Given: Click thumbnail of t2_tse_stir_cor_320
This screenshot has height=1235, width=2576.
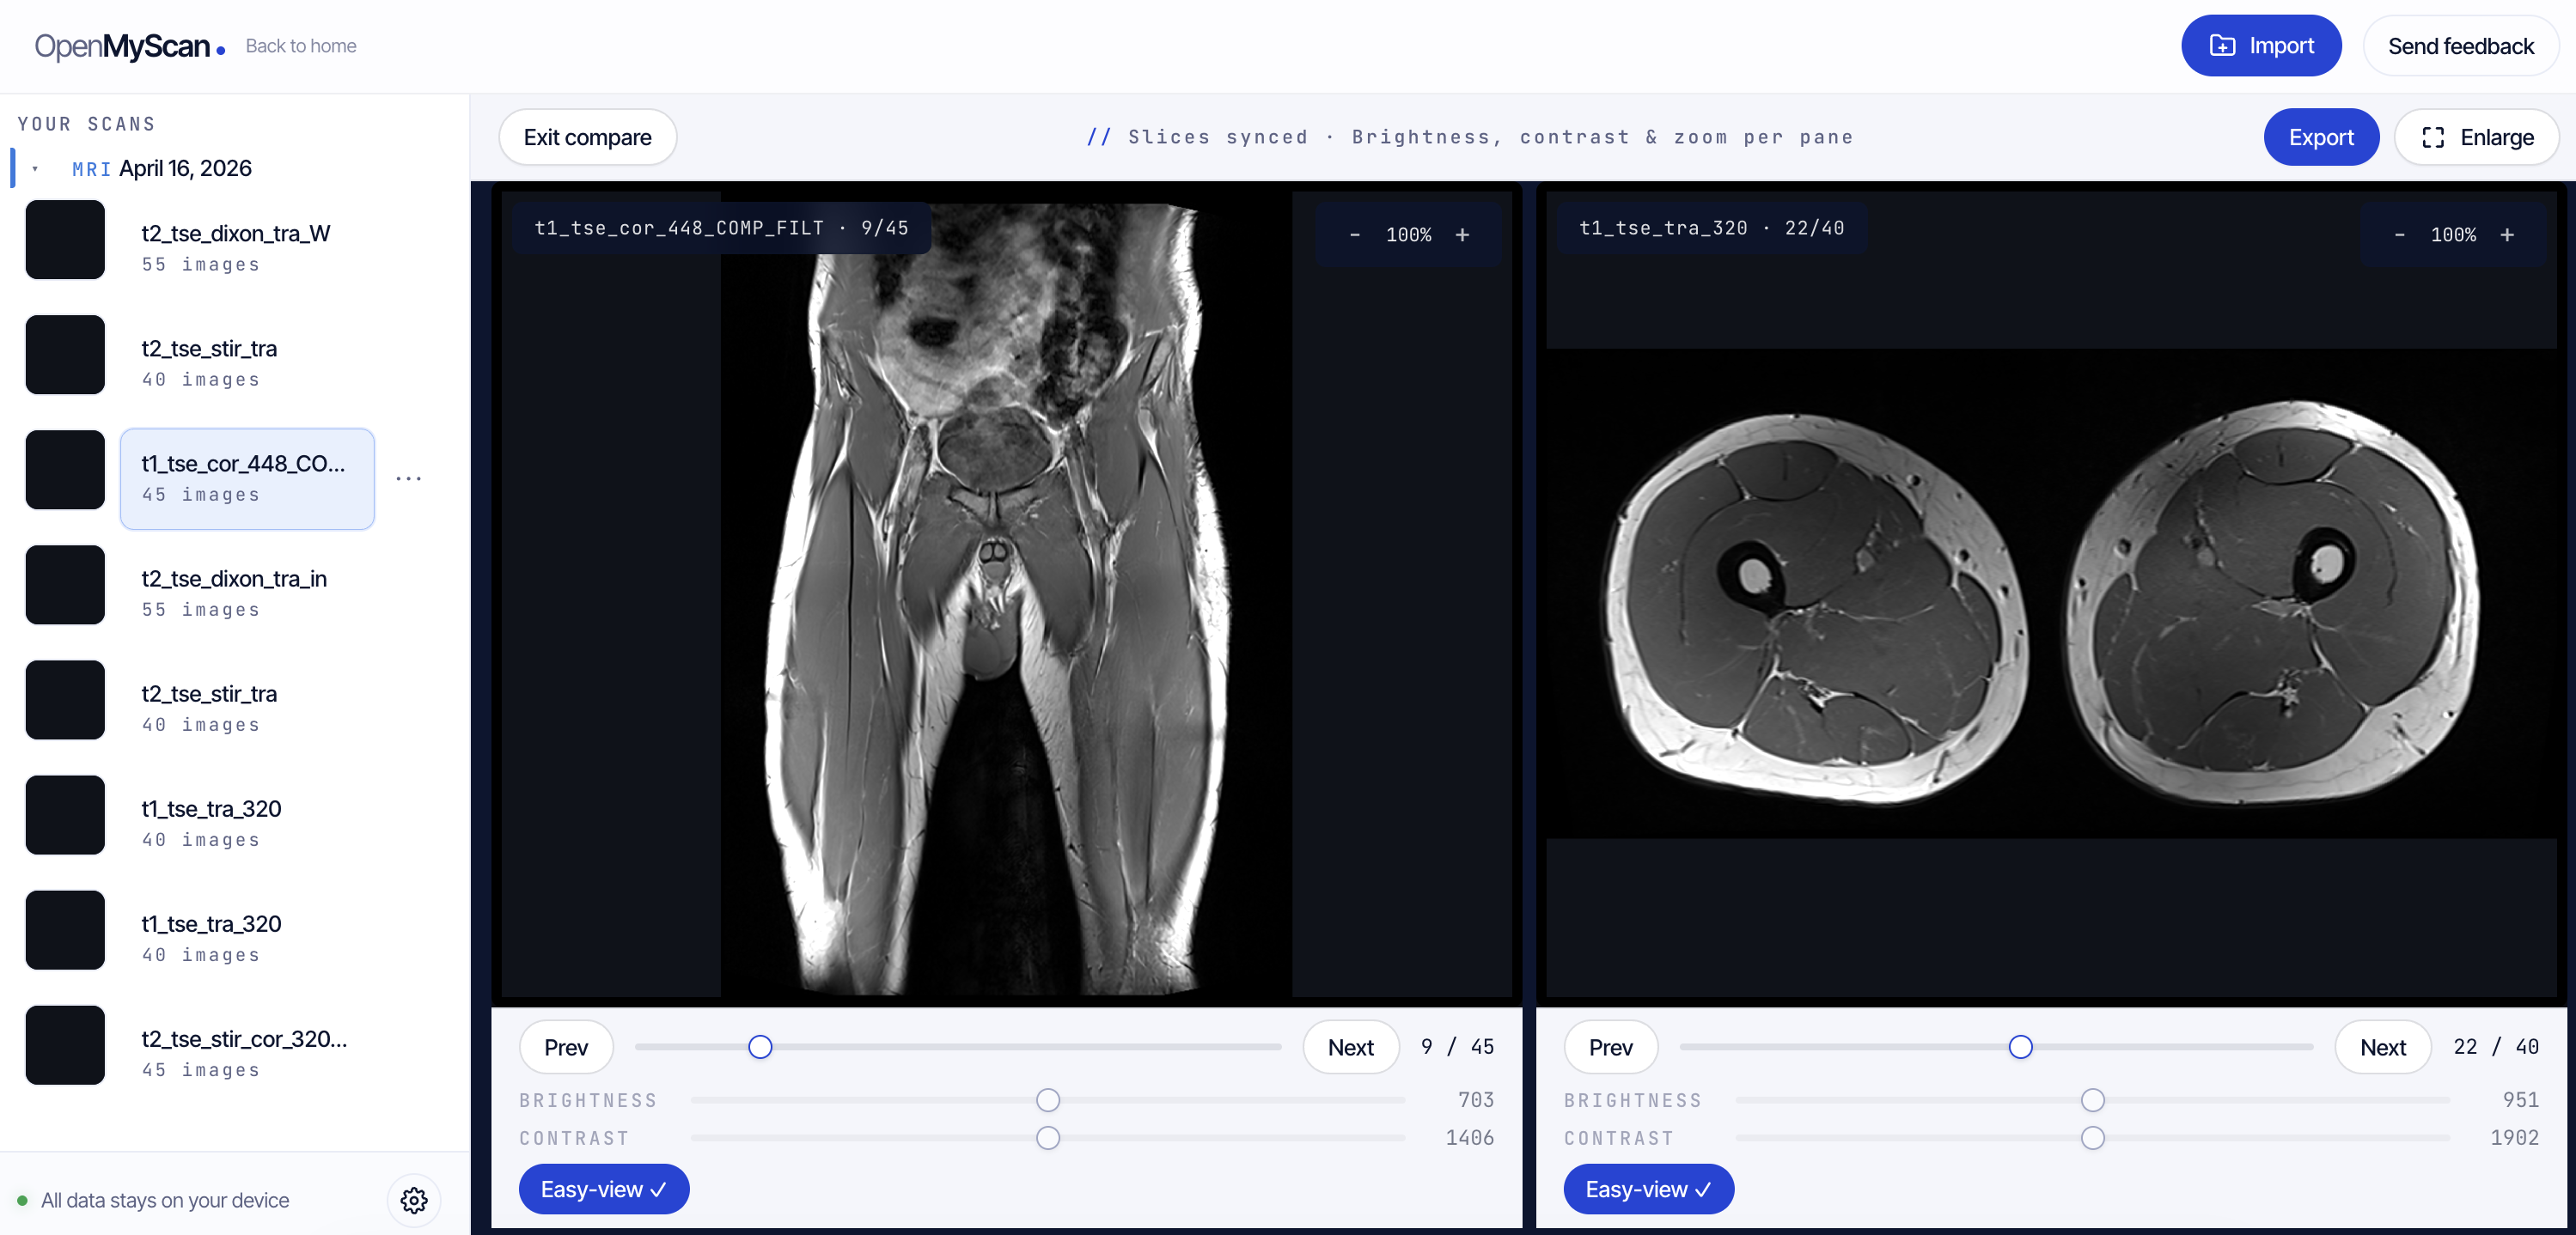Looking at the screenshot, I should [x=65, y=1045].
